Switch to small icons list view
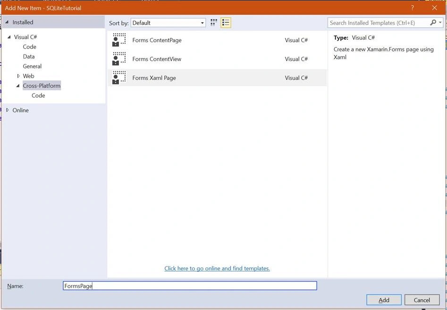This screenshot has width=447, height=310. [x=226, y=23]
